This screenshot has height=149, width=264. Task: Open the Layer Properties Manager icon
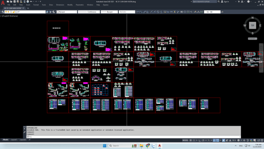(3, 12)
